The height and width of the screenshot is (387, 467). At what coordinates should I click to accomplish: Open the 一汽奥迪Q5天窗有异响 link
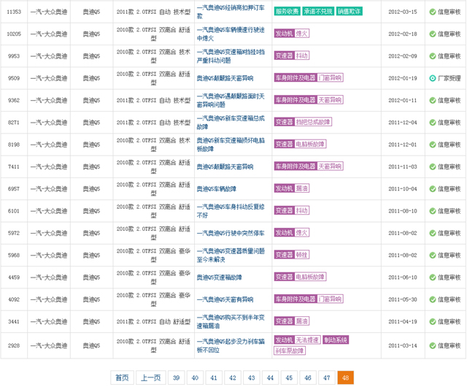click(225, 299)
